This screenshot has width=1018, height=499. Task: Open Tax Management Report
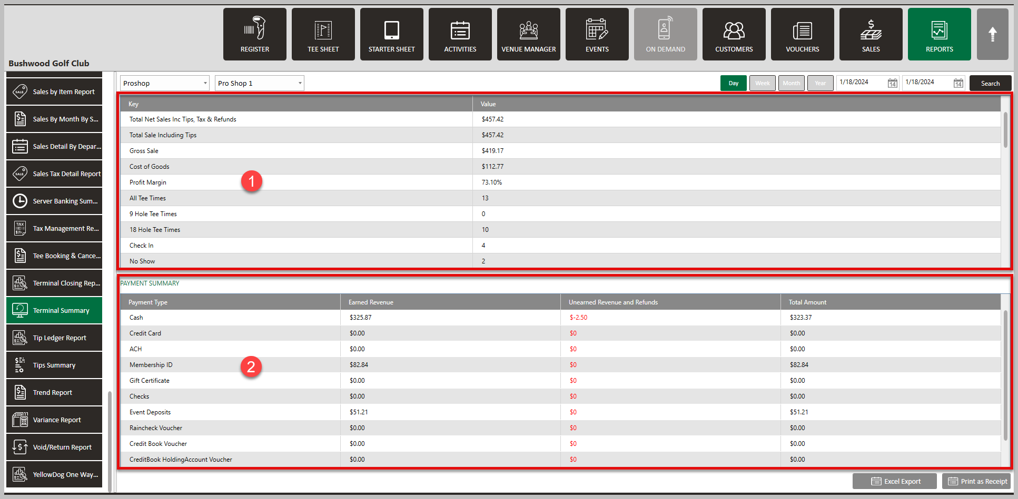[54, 228]
